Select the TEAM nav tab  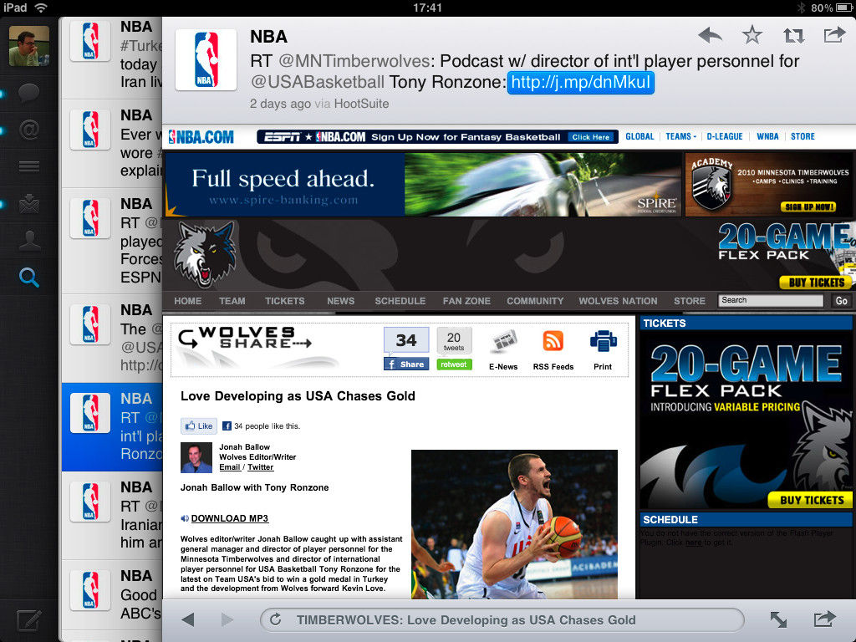pyautogui.click(x=232, y=301)
